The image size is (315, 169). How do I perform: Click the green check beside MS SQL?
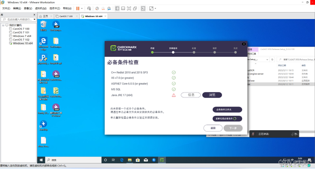pyautogui.click(x=173, y=89)
